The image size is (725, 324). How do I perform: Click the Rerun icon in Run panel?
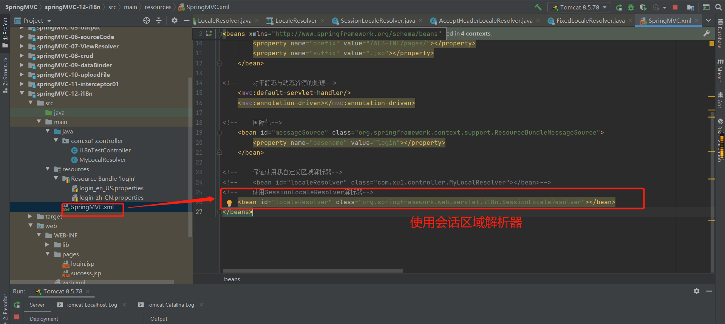pyautogui.click(x=17, y=305)
